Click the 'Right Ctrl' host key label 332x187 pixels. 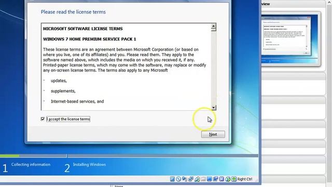tap(244, 179)
